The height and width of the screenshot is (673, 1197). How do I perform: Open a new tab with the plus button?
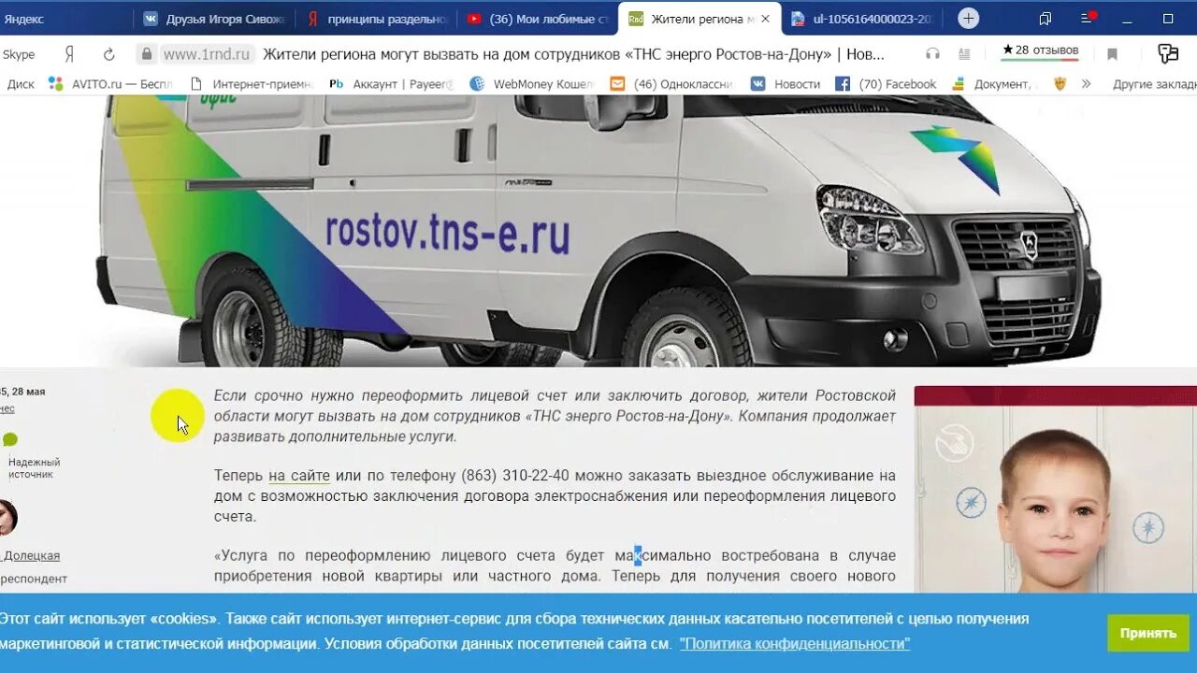coord(969,19)
